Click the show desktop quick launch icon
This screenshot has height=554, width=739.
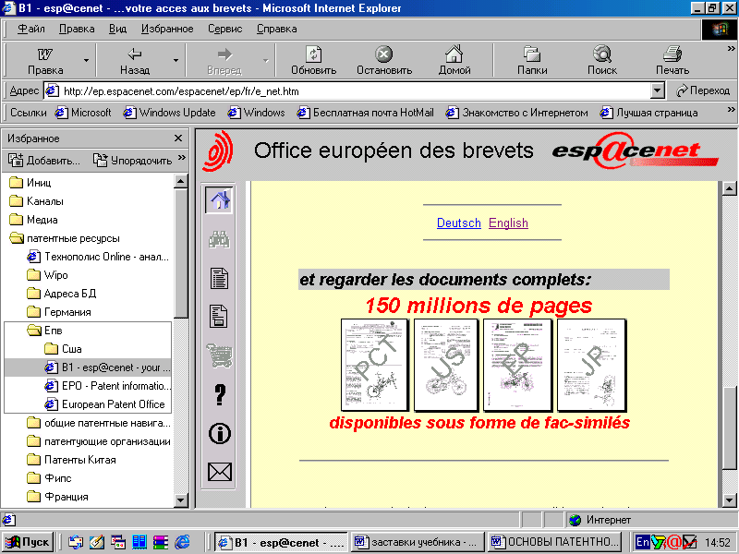coord(97,542)
